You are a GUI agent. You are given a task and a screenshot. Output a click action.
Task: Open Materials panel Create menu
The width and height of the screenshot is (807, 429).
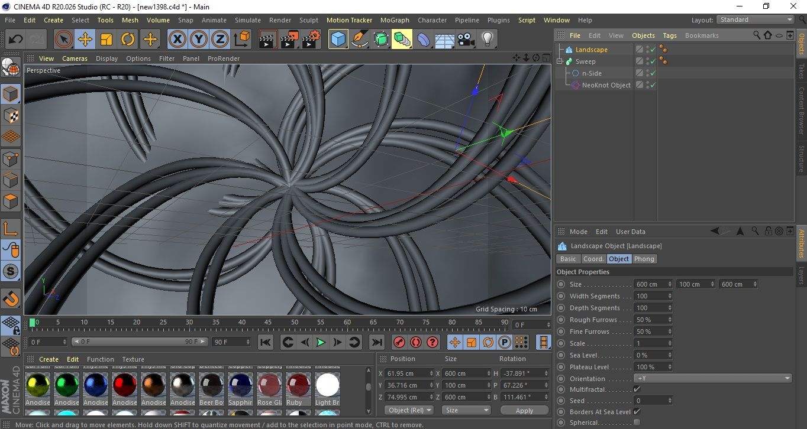(x=49, y=359)
